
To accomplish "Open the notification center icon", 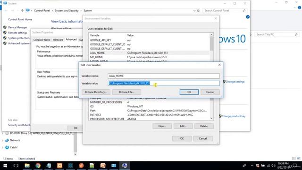I will point(295,166).
